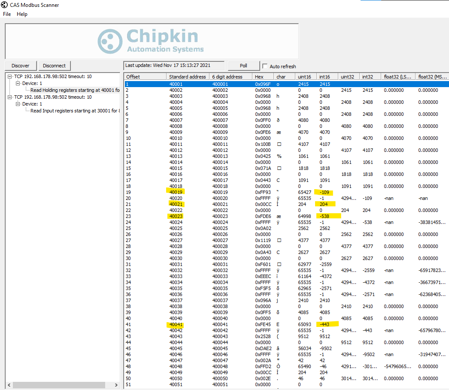Click the right scroll arrow of tree pane

[x=116, y=385]
